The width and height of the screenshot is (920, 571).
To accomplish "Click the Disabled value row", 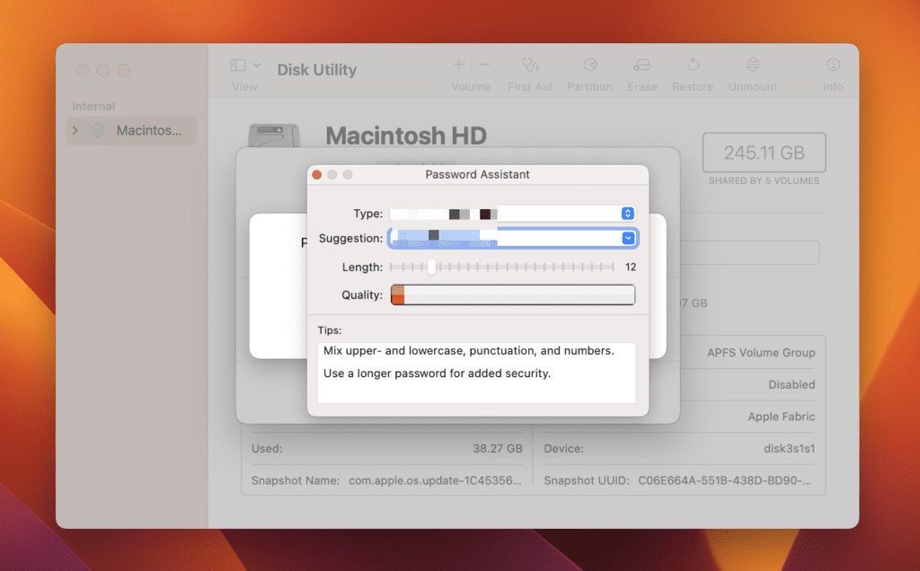I will point(792,384).
